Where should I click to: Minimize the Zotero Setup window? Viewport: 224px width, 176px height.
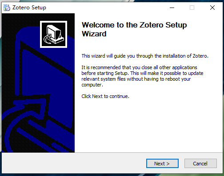tap(172, 8)
